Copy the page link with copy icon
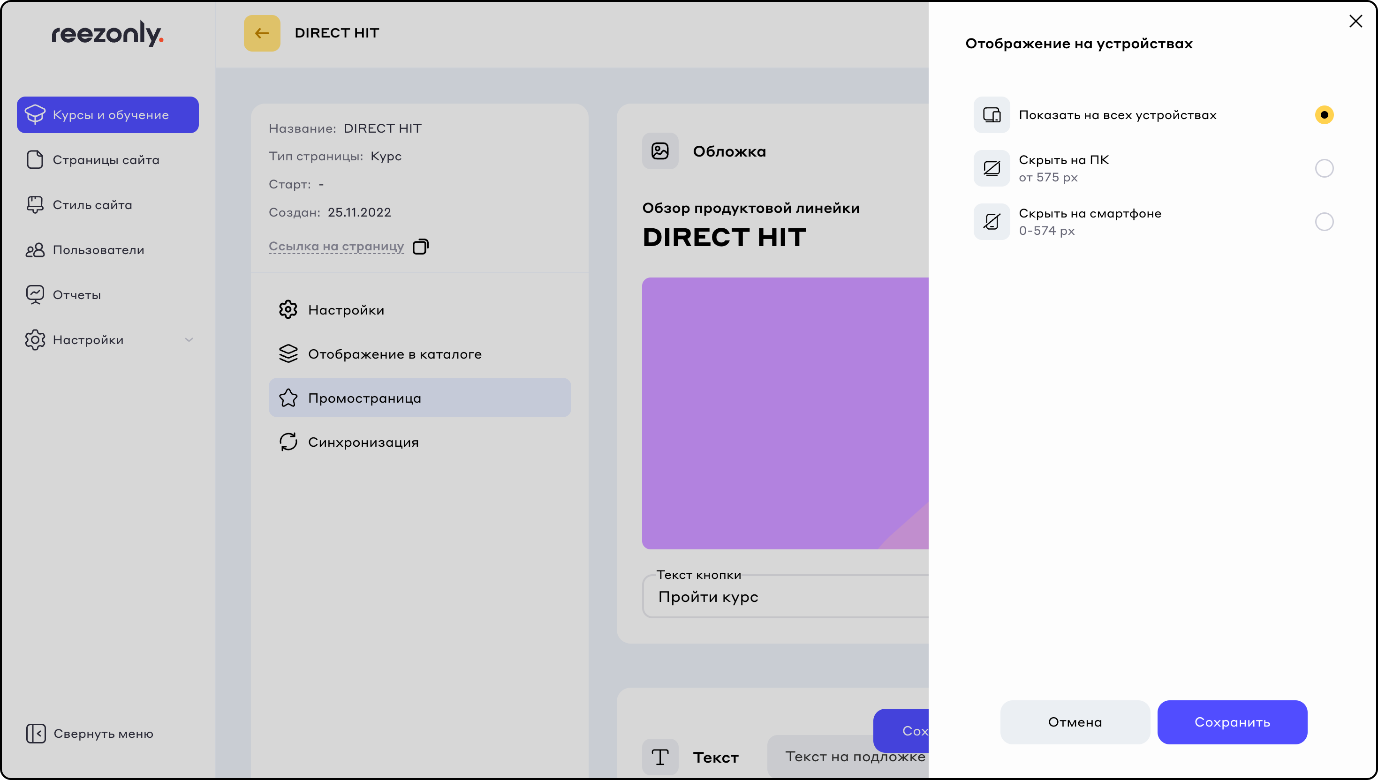Image resolution: width=1378 pixels, height=780 pixels. [x=420, y=247]
